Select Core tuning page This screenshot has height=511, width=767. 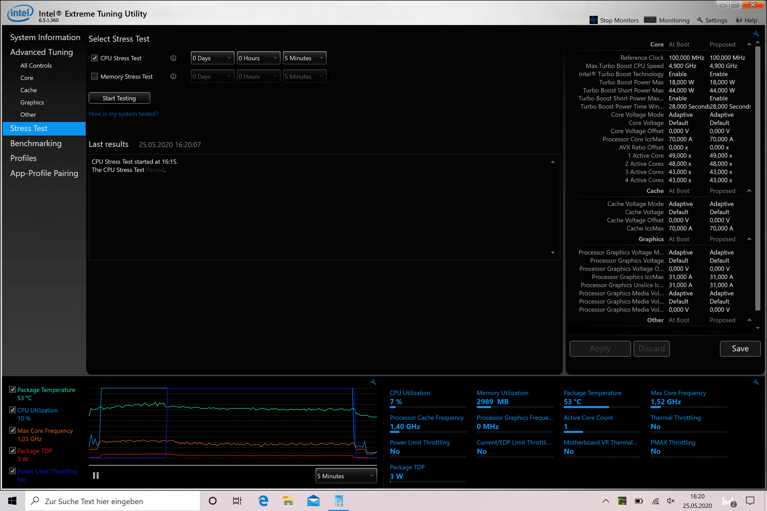tap(26, 78)
